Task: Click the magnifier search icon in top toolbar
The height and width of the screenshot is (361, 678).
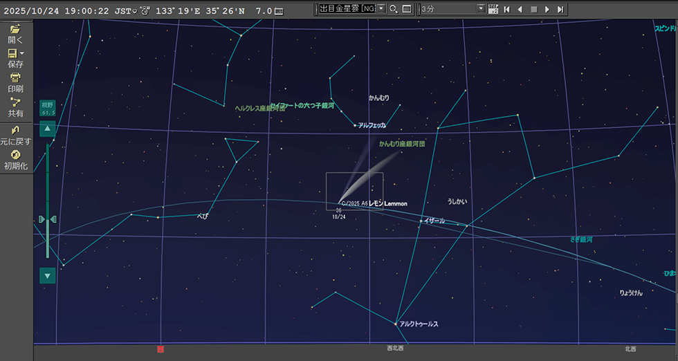Action: point(393,9)
